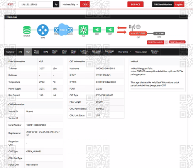Click the Metro-E cloud icon
This screenshot has height=168, width=193.
click(x=63, y=30)
